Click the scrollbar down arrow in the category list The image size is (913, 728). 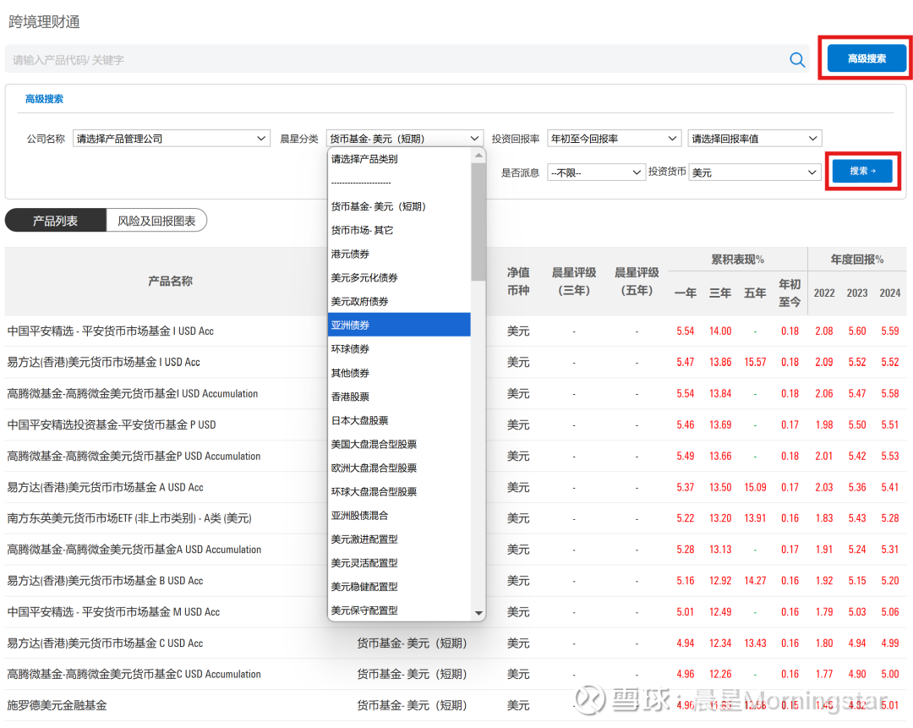[x=479, y=613]
